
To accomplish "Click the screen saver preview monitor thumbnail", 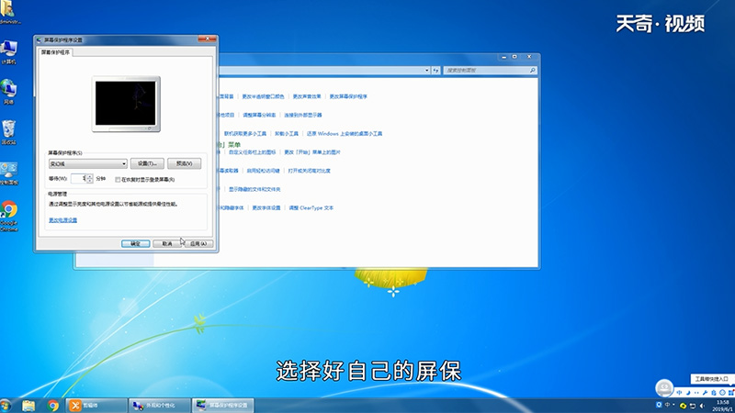I will (x=126, y=104).
